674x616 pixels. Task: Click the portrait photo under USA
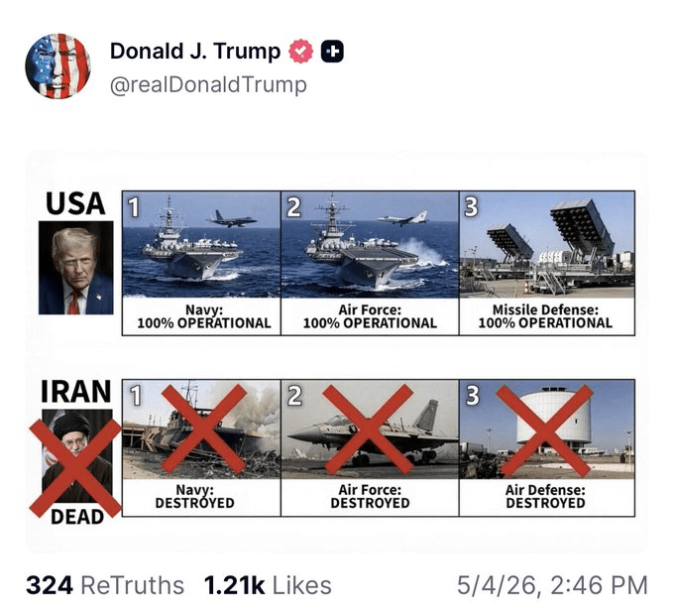pos(76,268)
